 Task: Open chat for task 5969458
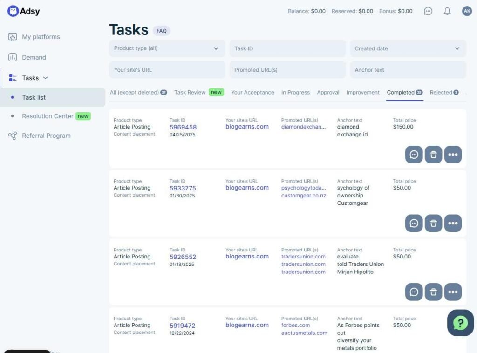click(x=414, y=155)
